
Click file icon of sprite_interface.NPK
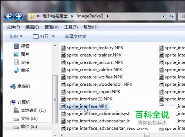63,106
